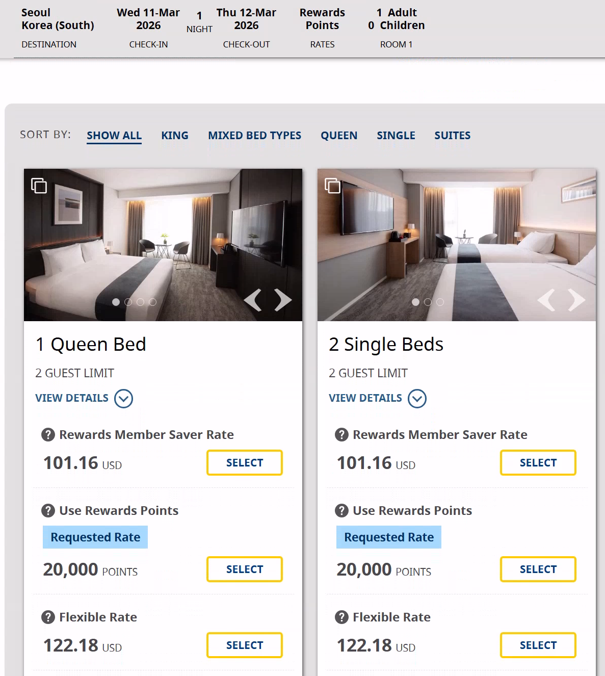The height and width of the screenshot is (676, 605).
Task: Select third carousel dot on Single Beds photo
Action: click(440, 302)
